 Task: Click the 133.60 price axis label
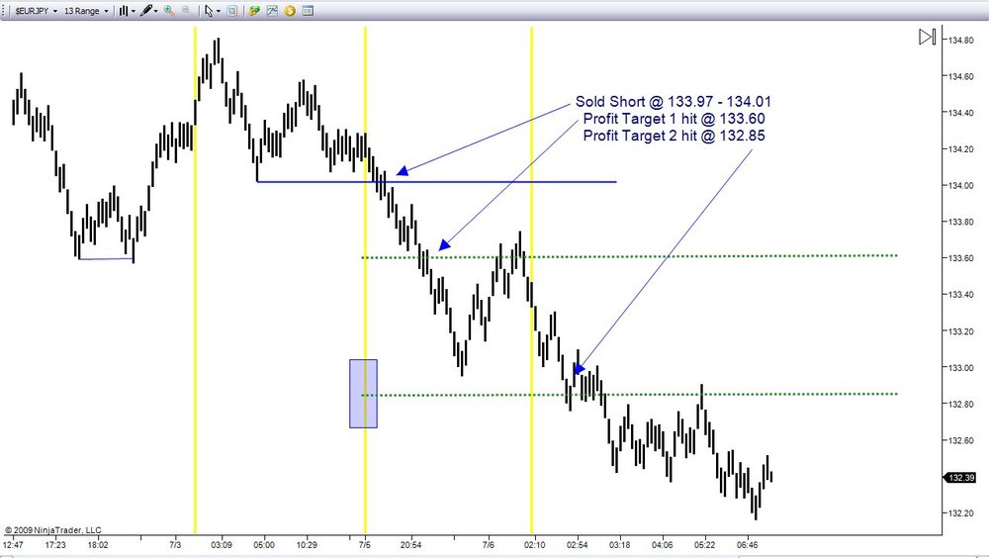click(x=960, y=258)
